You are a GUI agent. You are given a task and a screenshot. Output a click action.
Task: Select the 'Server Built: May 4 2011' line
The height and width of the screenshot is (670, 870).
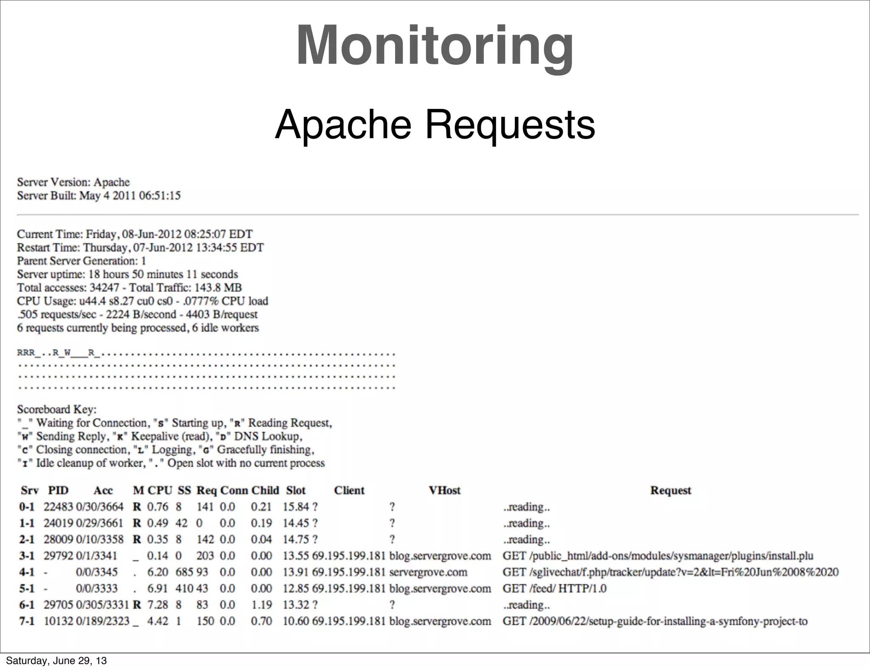(99, 196)
